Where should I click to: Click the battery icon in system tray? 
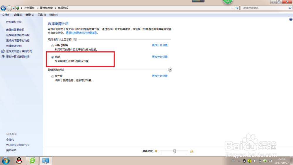[260, 161]
